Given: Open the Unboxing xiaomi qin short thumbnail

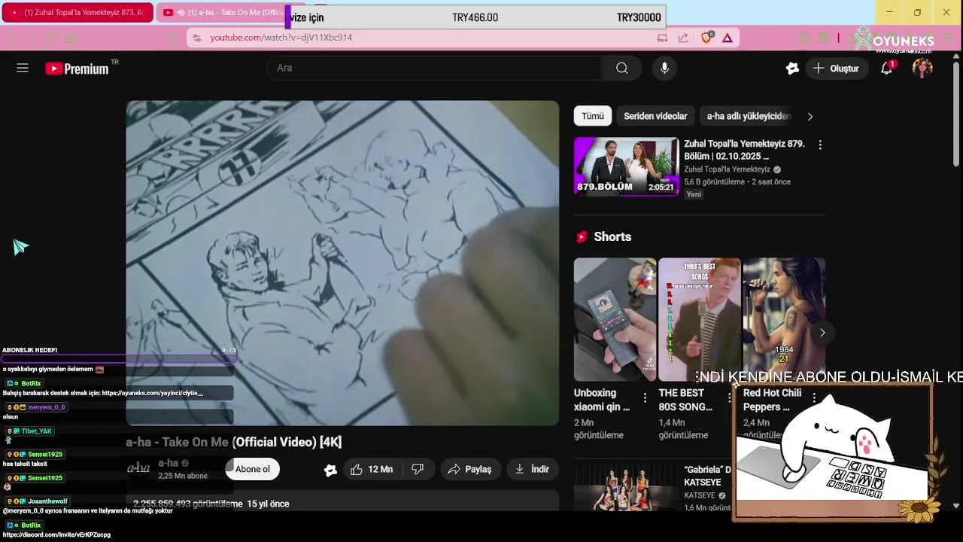Looking at the screenshot, I should [x=615, y=319].
